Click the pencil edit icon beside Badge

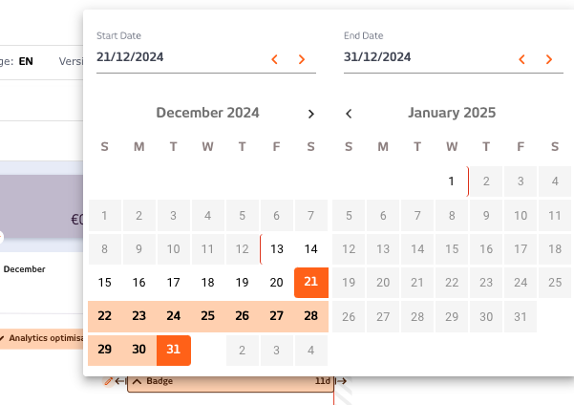pos(108,381)
